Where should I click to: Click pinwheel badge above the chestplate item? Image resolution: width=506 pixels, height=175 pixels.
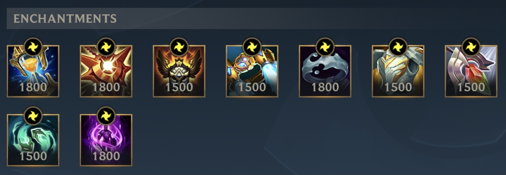coord(398,47)
